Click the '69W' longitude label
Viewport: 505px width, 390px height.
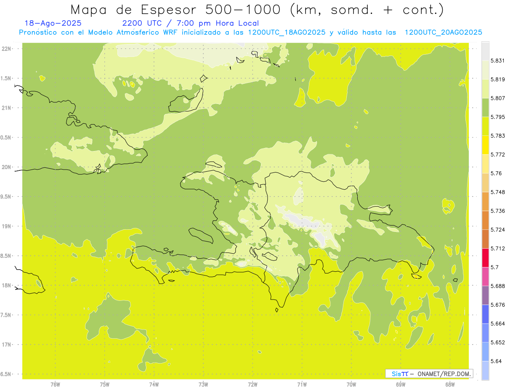(x=401, y=385)
